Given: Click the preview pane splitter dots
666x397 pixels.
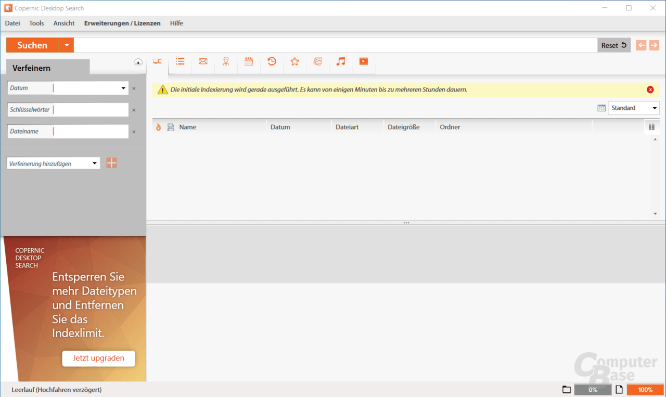Looking at the screenshot, I should 406,223.
